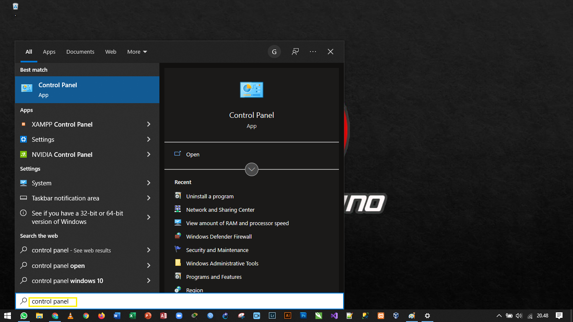Screen dimensions: 573x322
Task: Expand the 32-bit or 64-bit result arrow
Action: coord(149,217)
